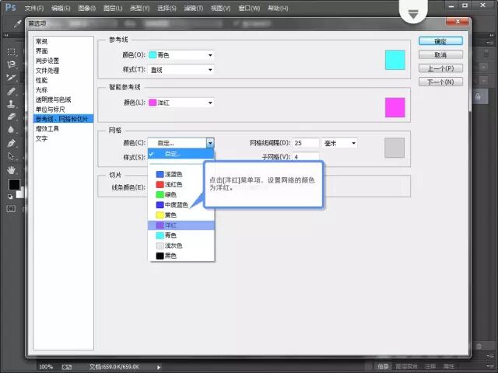Click the 下一个(N) button
The image size is (498, 373).
point(440,82)
